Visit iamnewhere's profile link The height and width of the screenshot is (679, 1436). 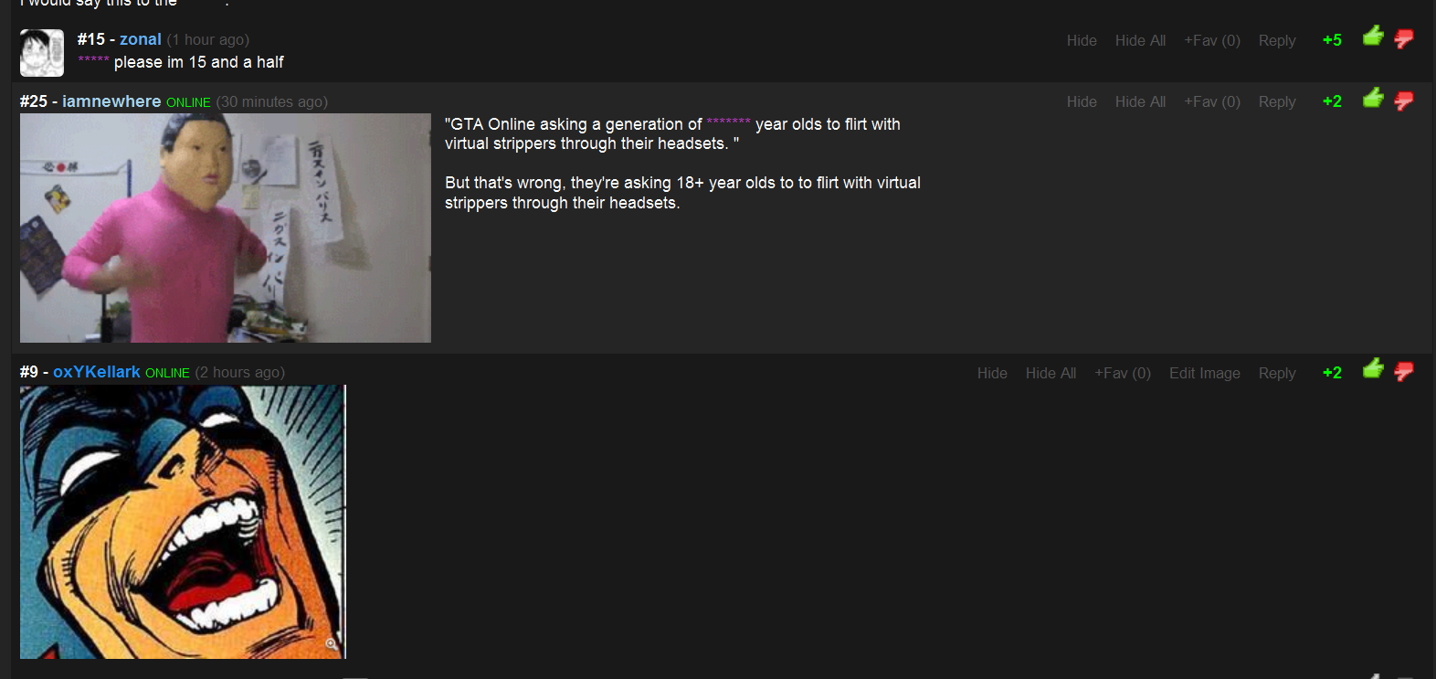point(111,101)
